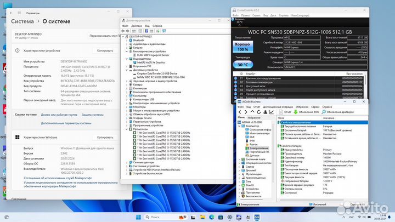
Task: Select the Bluetooth node in Device Manager
Action: (139, 40)
